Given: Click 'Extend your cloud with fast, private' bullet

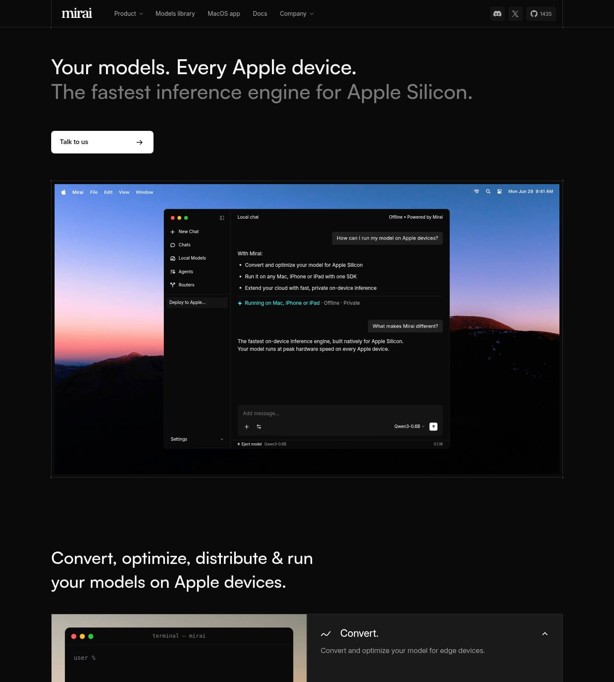Looking at the screenshot, I should coord(311,288).
